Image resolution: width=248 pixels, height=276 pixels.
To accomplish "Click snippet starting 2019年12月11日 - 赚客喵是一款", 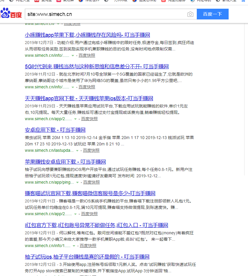I will point(108,204).
